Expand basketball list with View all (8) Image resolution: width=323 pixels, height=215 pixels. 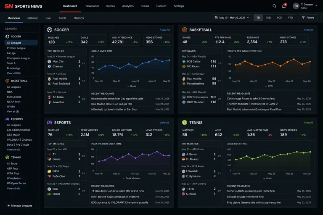pyautogui.click(x=13, y=112)
